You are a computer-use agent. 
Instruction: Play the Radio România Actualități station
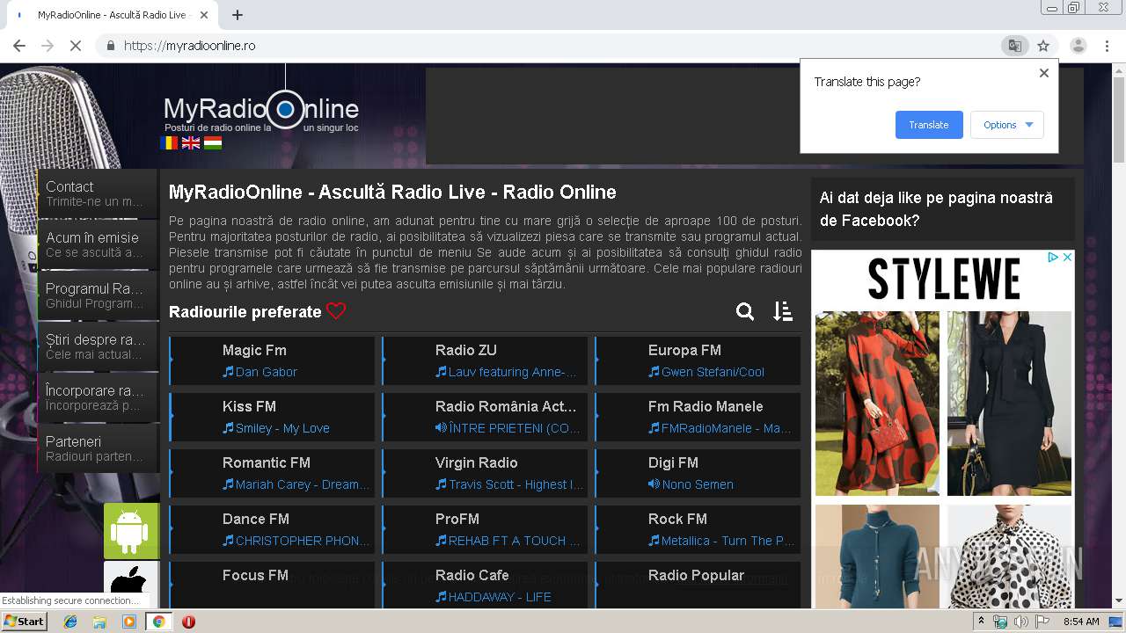[x=485, y=417]
